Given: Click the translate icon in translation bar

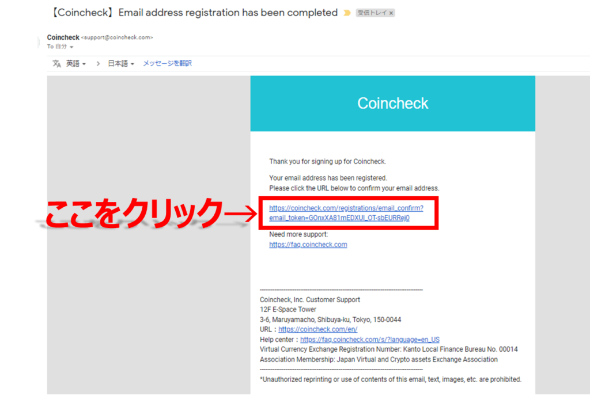Looking at the screenshot, I should click(57, 63).
